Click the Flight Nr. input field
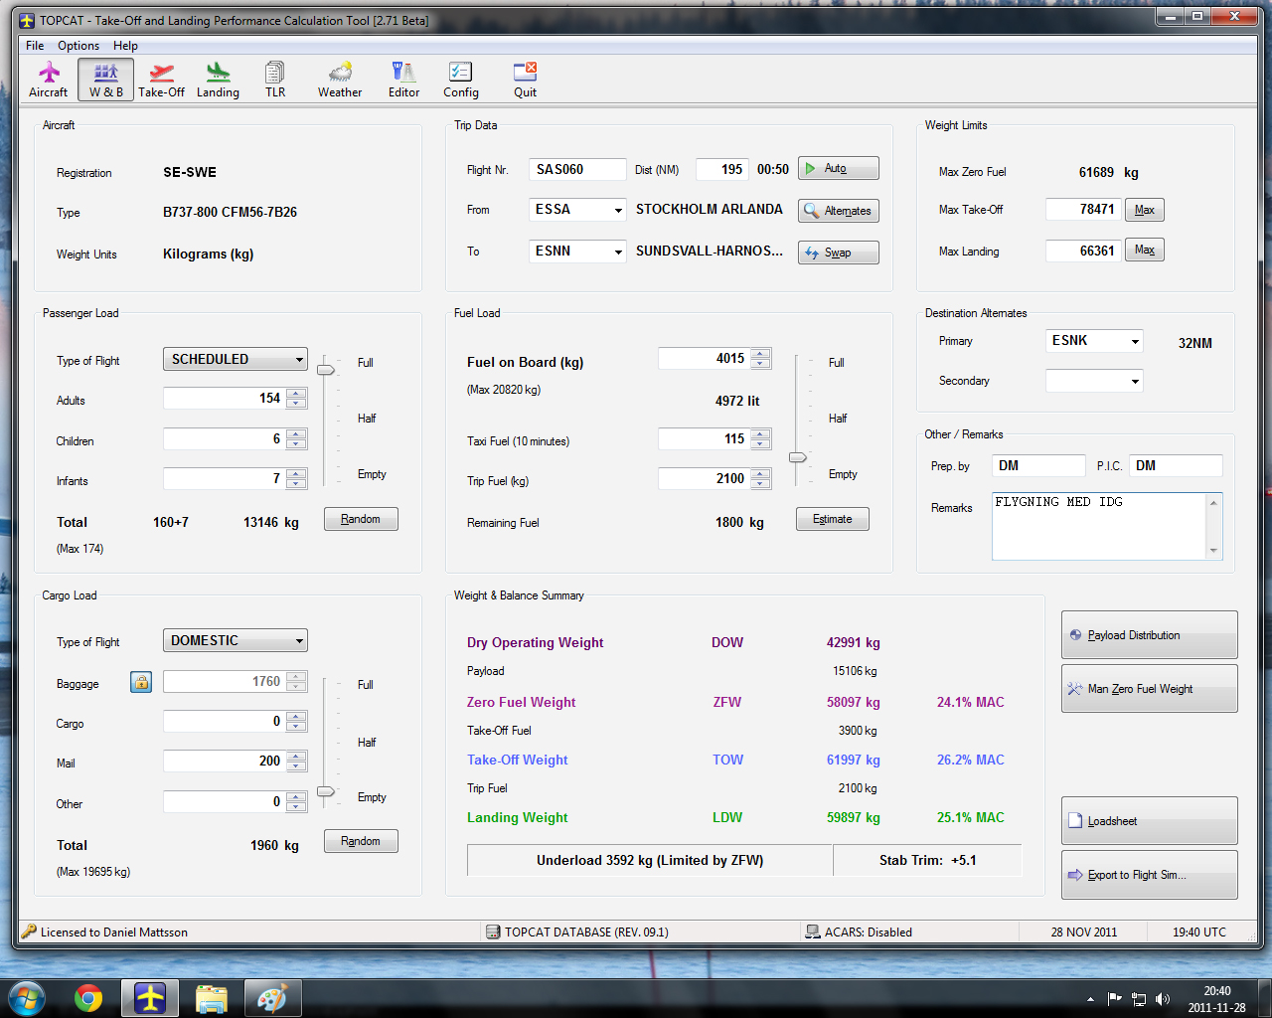 tap(577, 169)
